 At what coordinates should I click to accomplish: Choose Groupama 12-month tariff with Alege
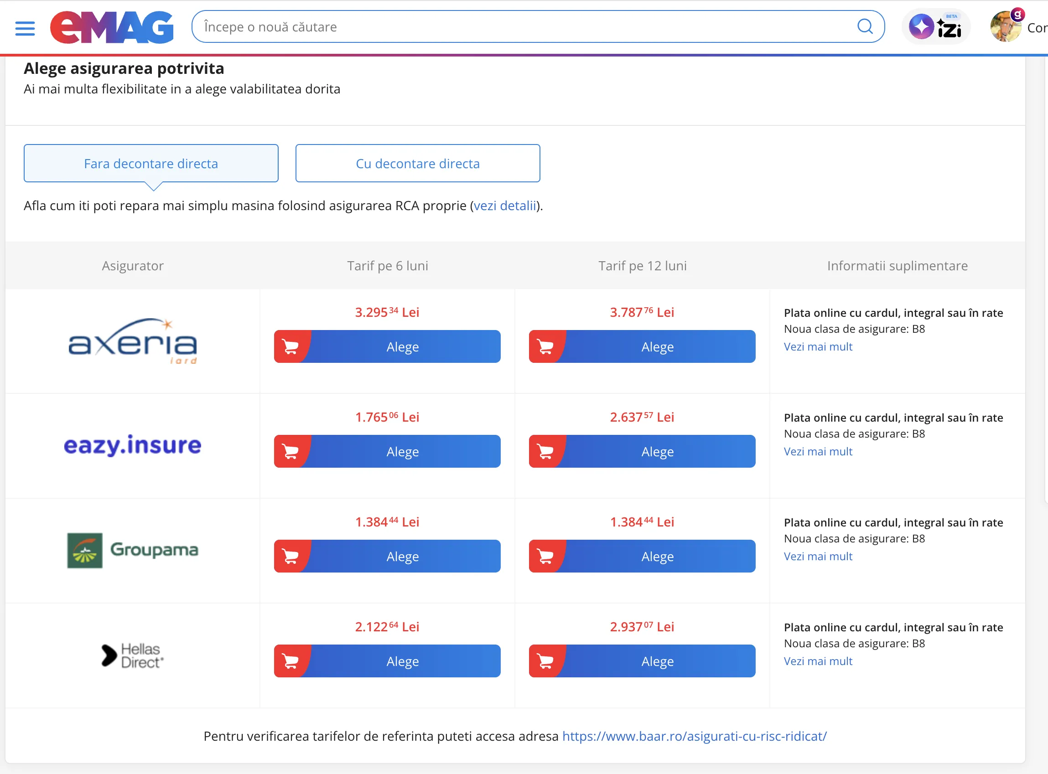(x=642, y=557)
